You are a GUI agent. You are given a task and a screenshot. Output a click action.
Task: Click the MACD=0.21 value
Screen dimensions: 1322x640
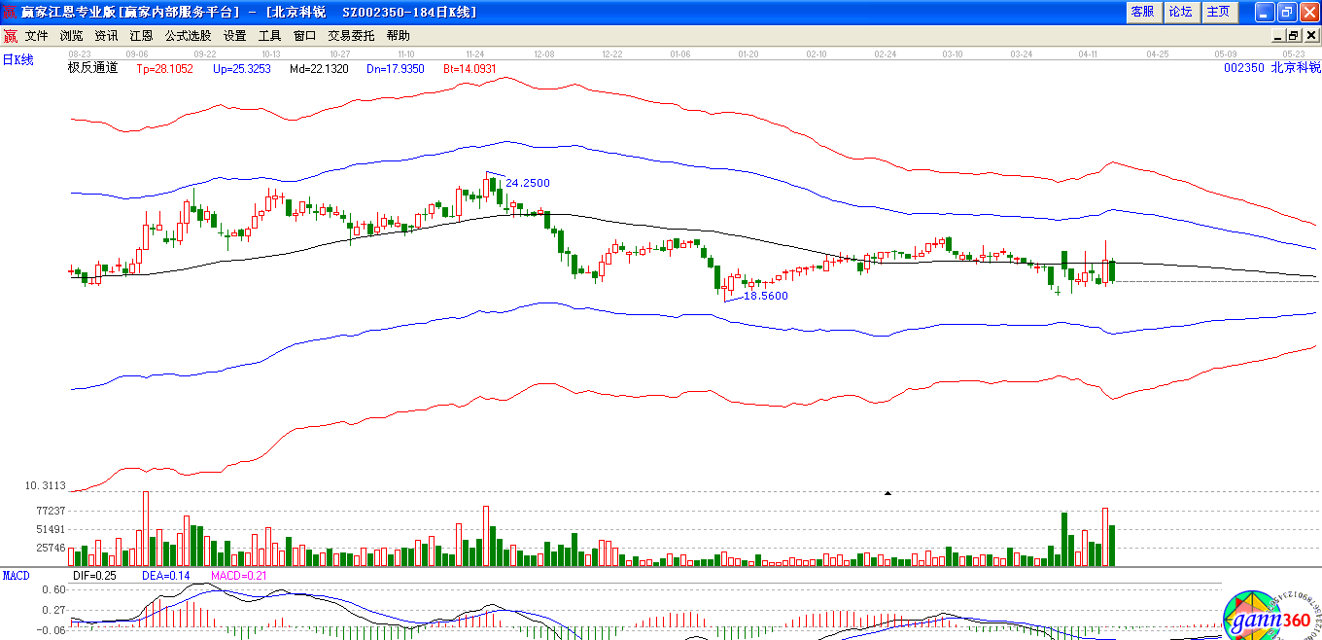pyautogui.click(x=238, y=576)
